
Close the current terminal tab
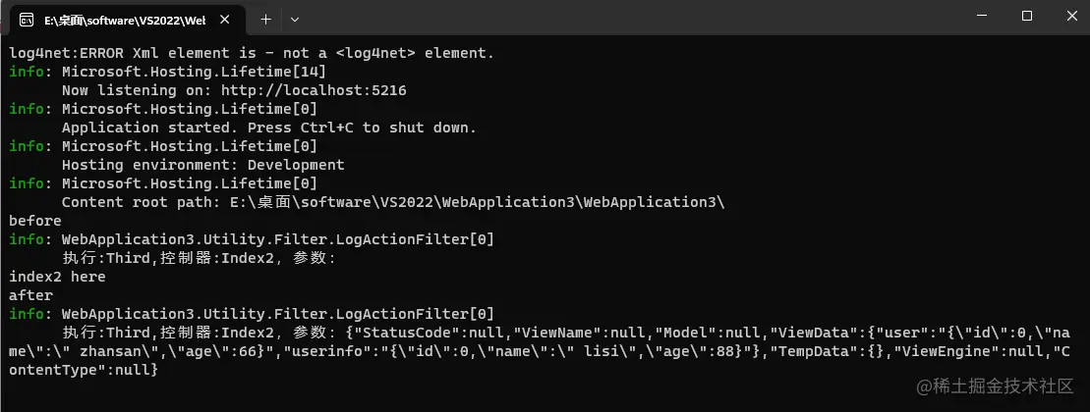coord(224,20)
